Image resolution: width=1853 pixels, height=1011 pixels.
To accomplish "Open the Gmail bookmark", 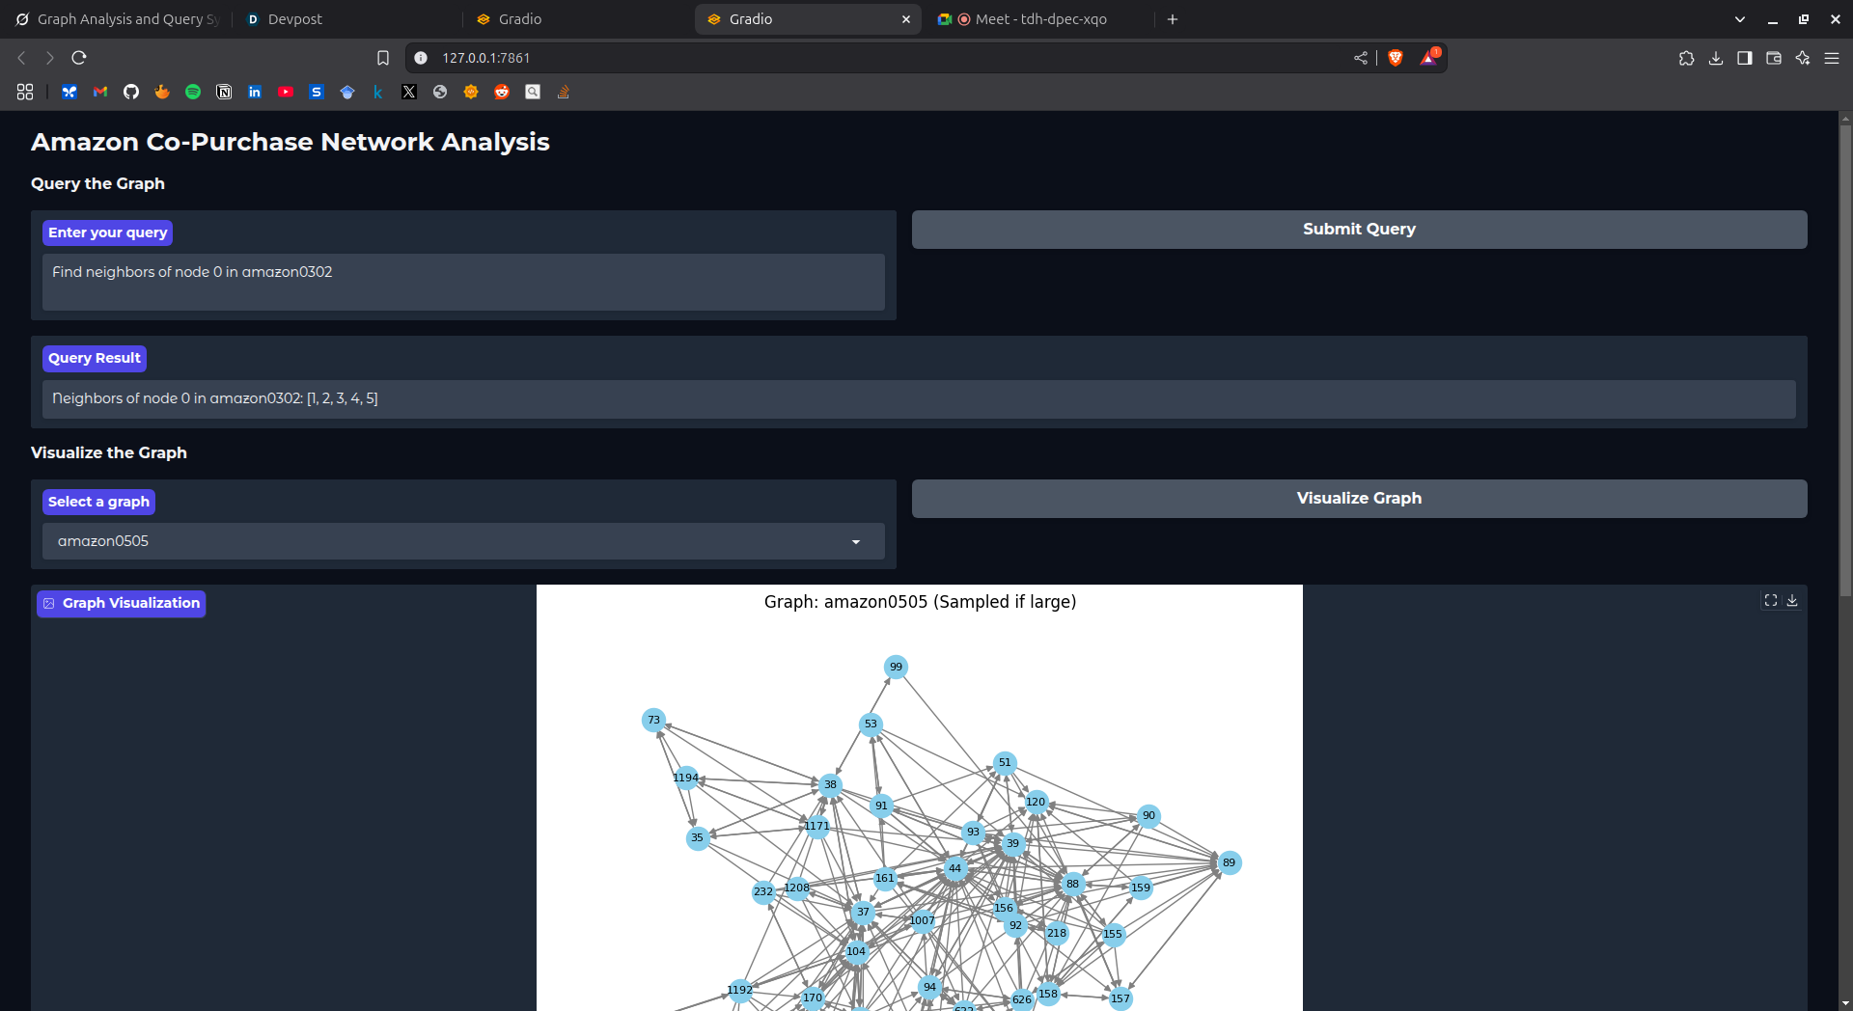I will point(100,92).
